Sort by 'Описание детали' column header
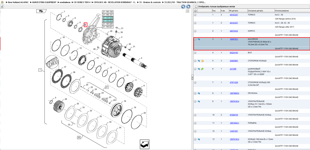 pyautogui.click(x=261, y=11)
